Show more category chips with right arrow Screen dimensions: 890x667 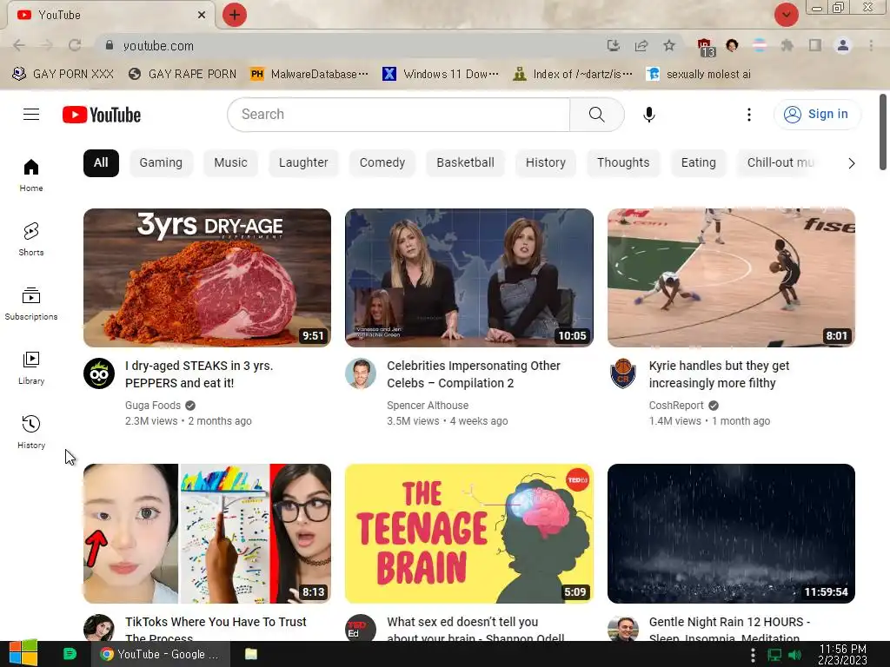click(x=851, y=163)
